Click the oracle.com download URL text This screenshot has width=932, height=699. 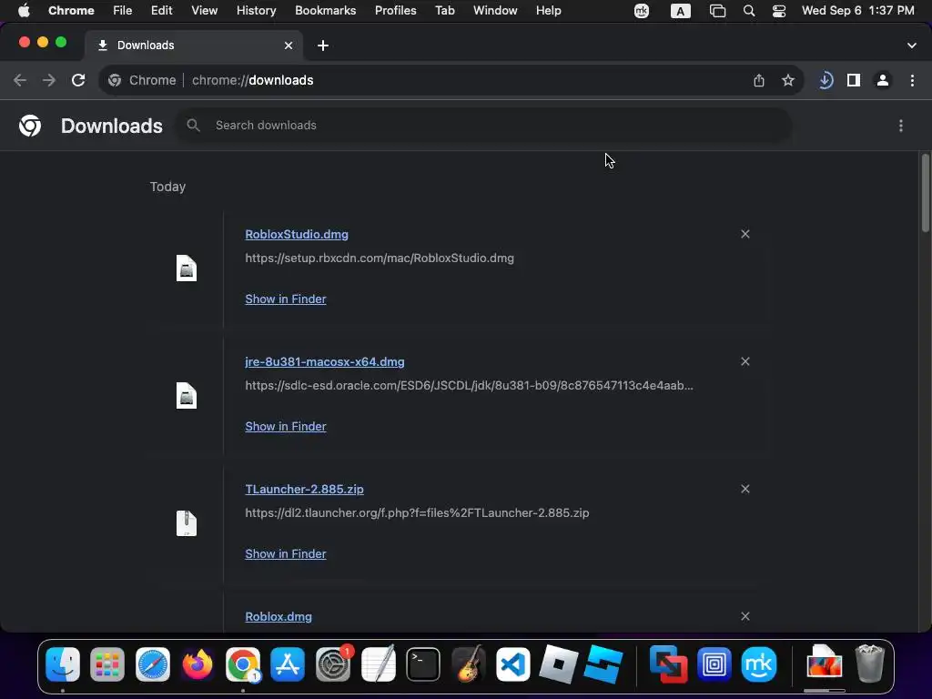[469, 385]
